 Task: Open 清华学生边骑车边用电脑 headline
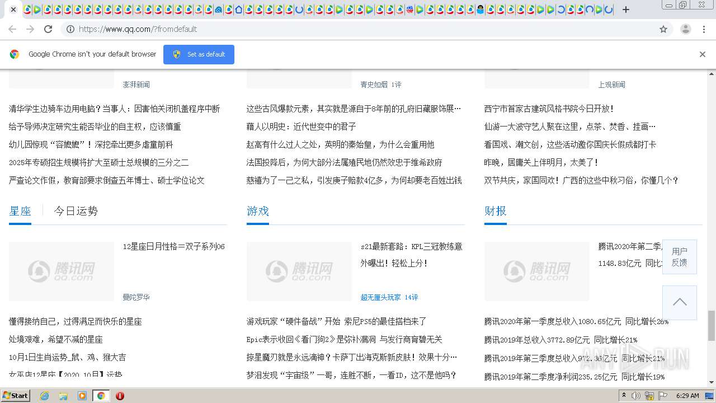pyautogui.click(x=115, y=109)
